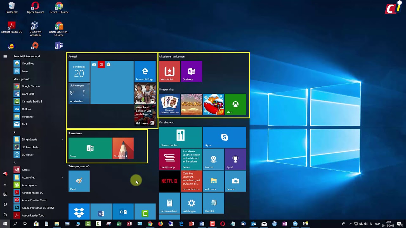Viewport: 406px width, 228px height.
Task: Open Google Chrome in most used list
Action: tap(38, 86)
